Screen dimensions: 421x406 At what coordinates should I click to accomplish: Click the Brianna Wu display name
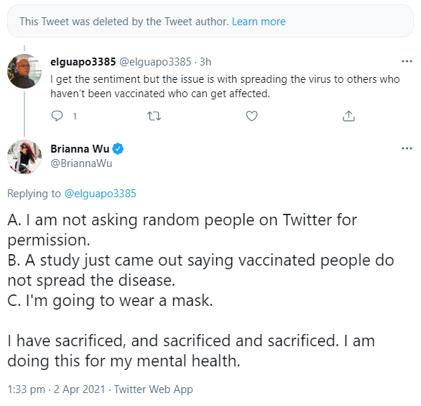80,149
